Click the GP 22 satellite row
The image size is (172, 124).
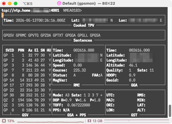point(27,90)
